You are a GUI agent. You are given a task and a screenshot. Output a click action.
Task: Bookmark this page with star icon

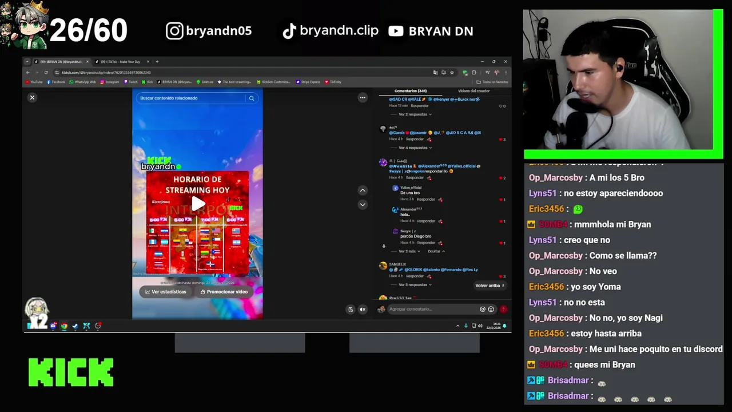452,73
